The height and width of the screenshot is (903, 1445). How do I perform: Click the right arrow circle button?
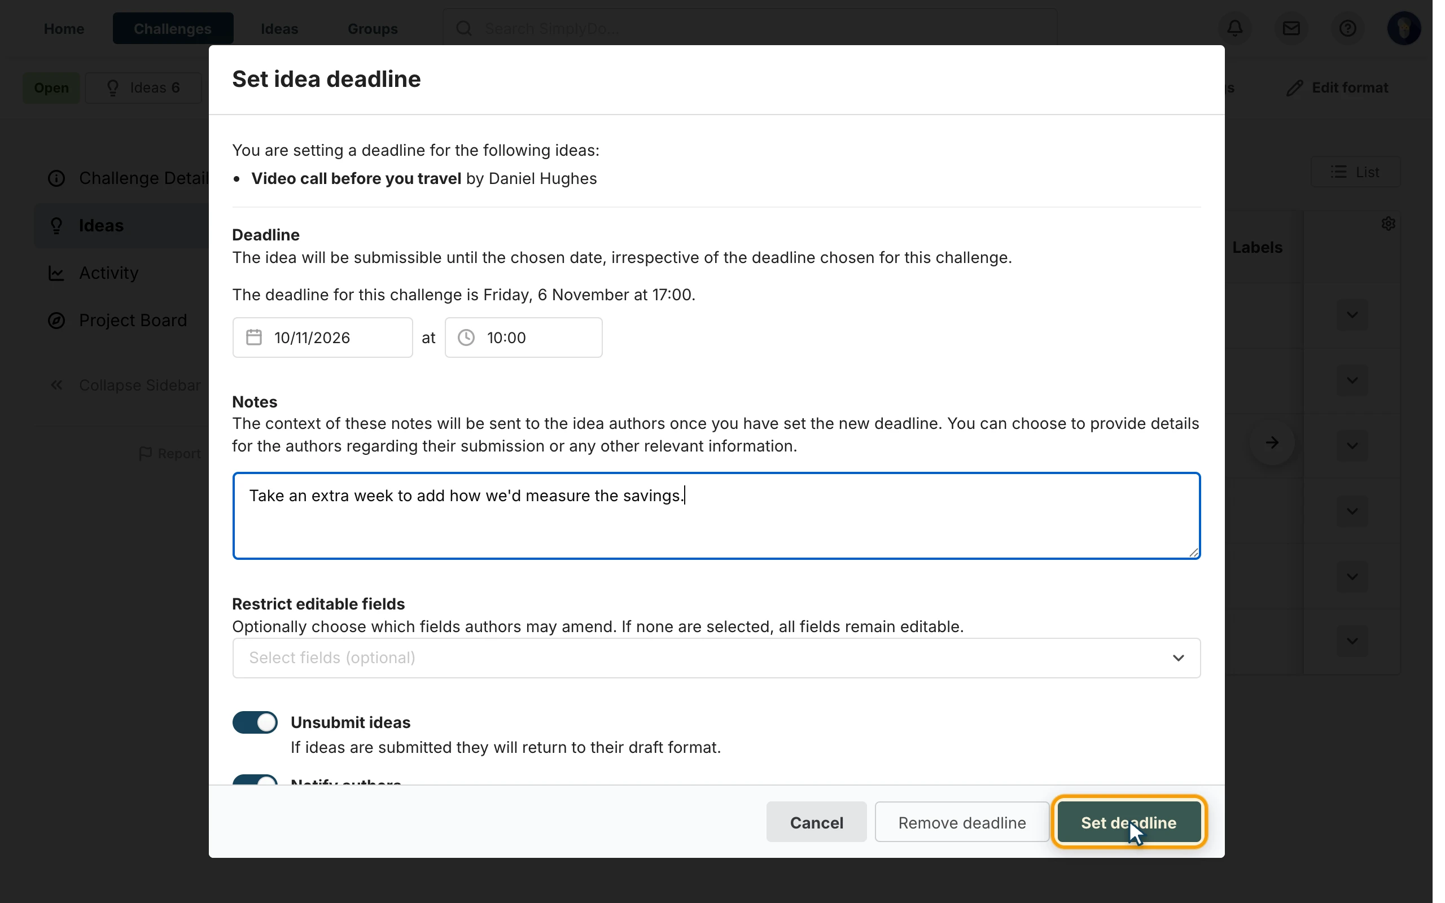tap(1272, 442)
